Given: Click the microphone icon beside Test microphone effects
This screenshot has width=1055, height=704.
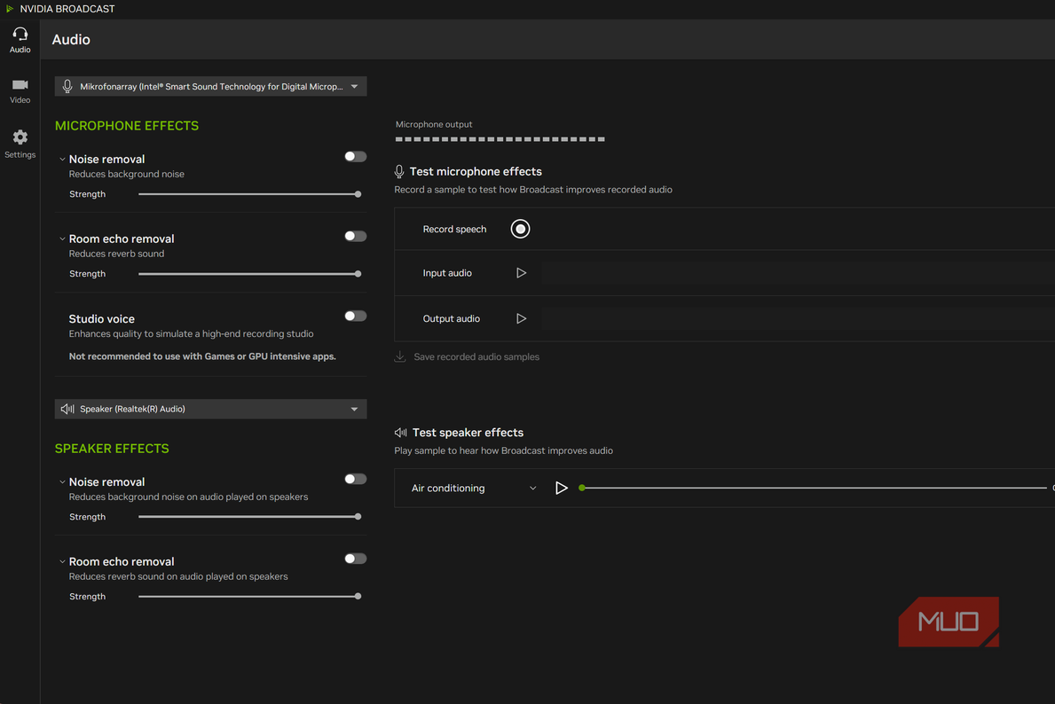Looking at the screenshot, I should 399,171.
